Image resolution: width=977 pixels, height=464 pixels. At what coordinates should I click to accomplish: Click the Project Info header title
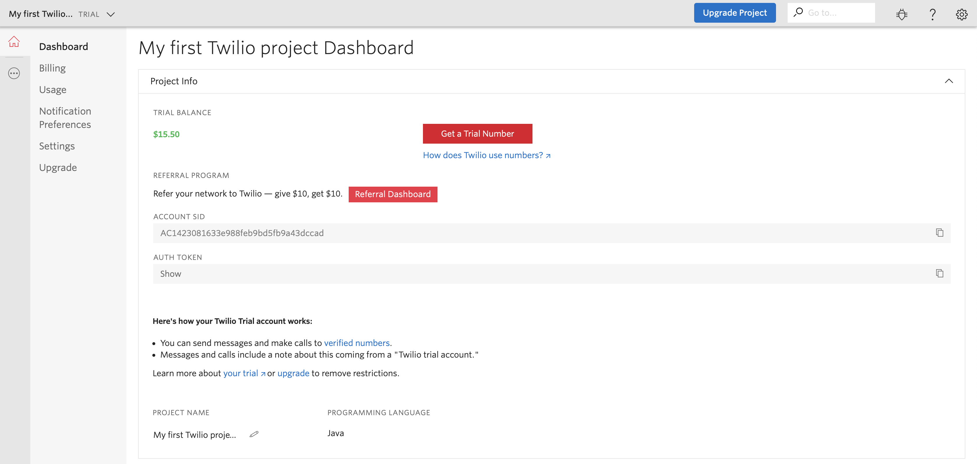coord(174,81)
